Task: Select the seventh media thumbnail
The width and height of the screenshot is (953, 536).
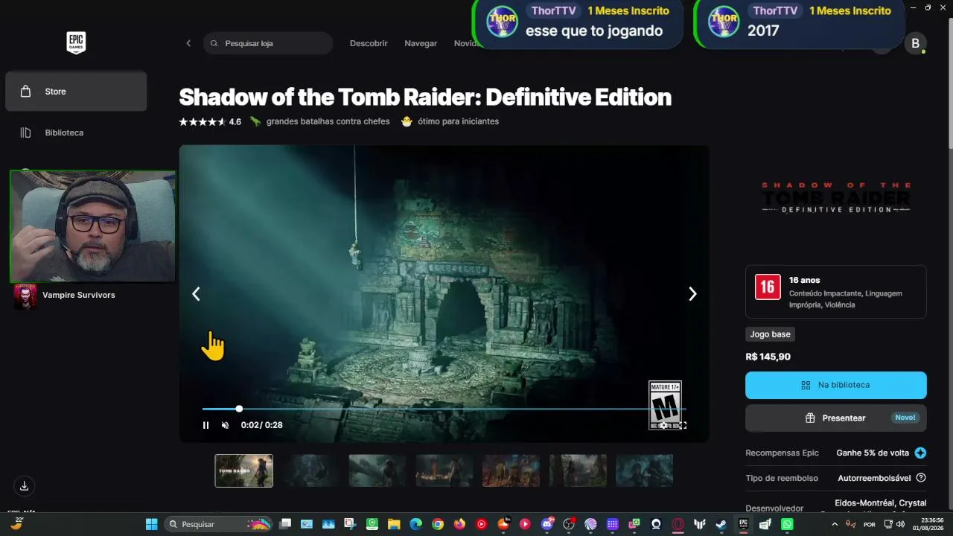Action: (x=644, y=470)
